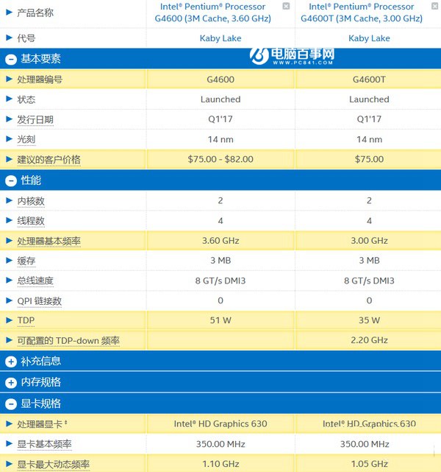441x472 pixels.
Task: Click the arrow beside 建议的客户价格
Action: point(9,159)
